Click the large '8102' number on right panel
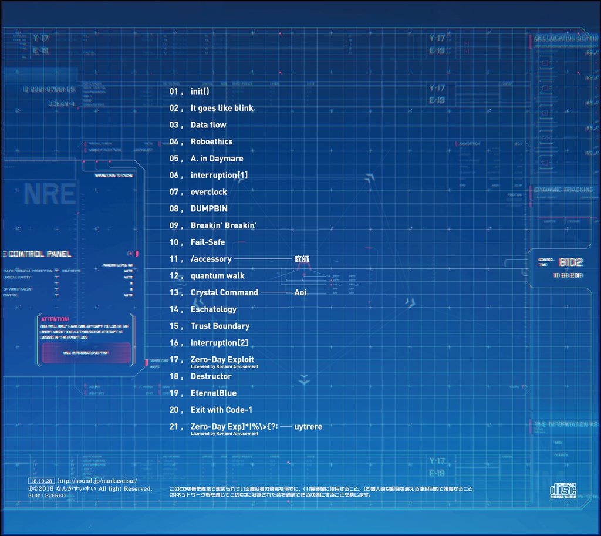Image resolution: width=601 pixels, height=536 pixels. pyautogui.click(x=570, y=262)
